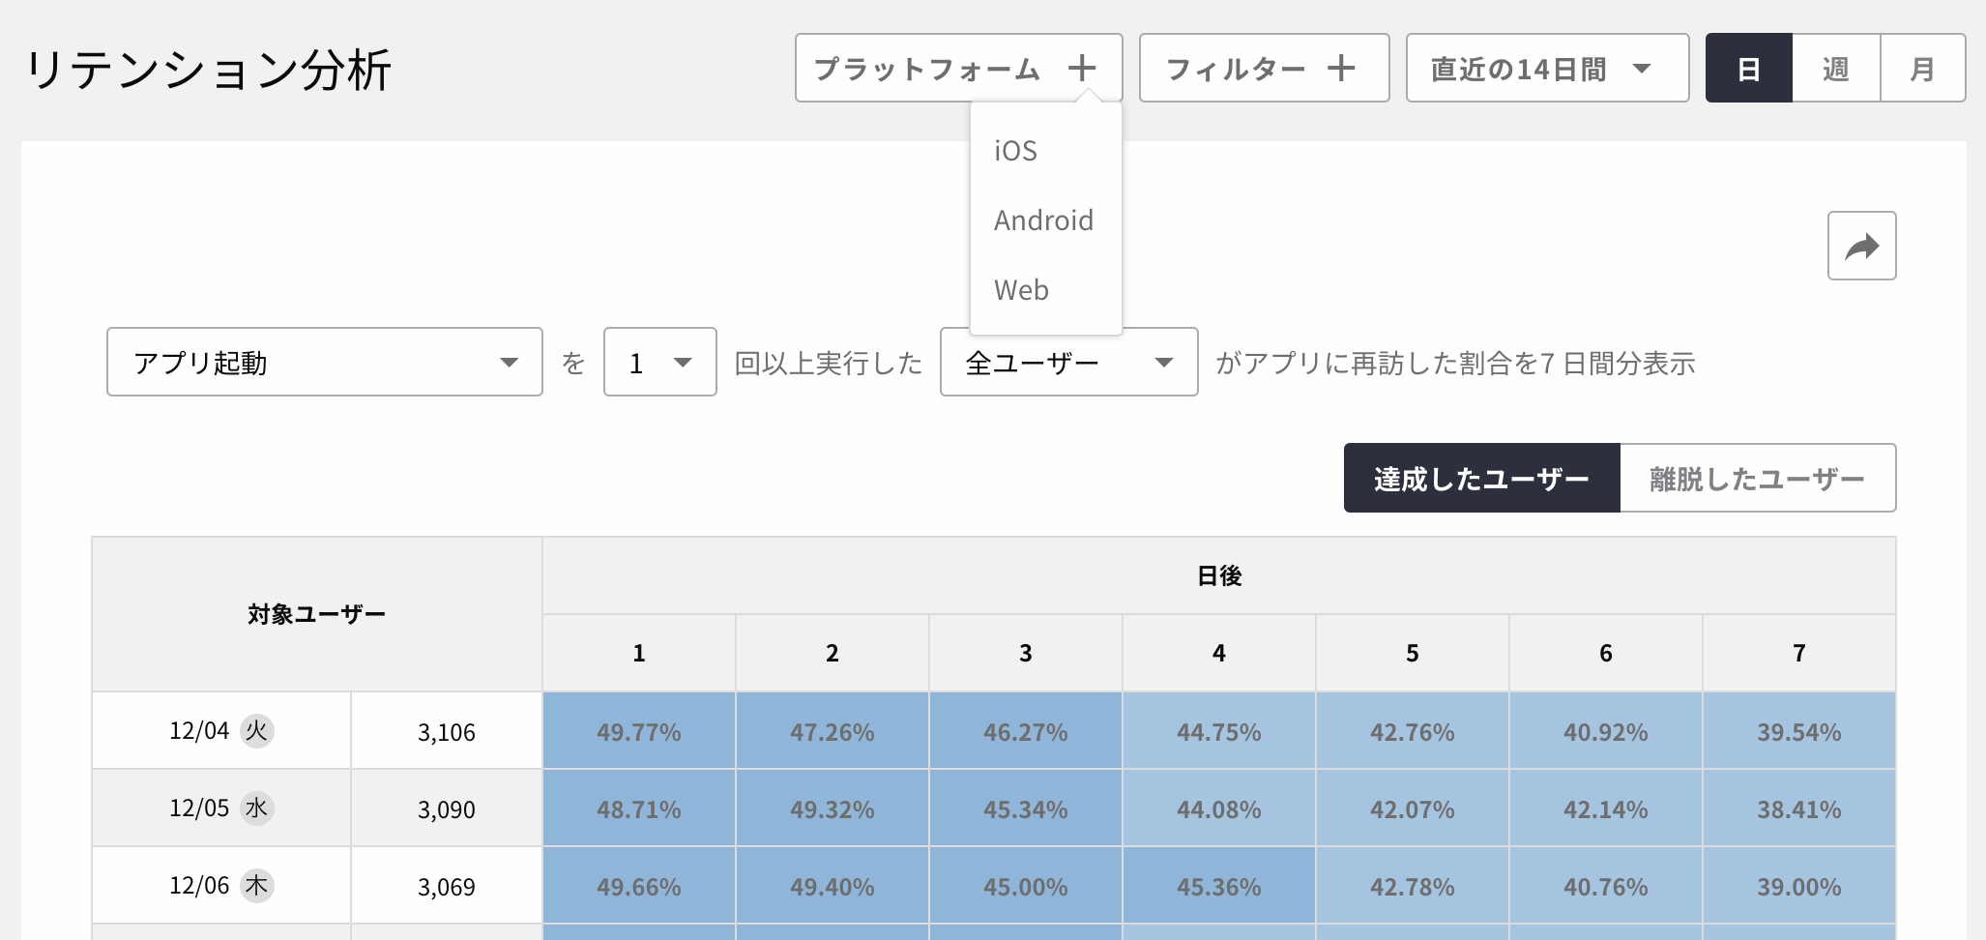Image resolution: width=1986 pixels, height=940 pixels.
Task: Click the 水 weekday badge for 12/05
Action: (x=256, y=808)
